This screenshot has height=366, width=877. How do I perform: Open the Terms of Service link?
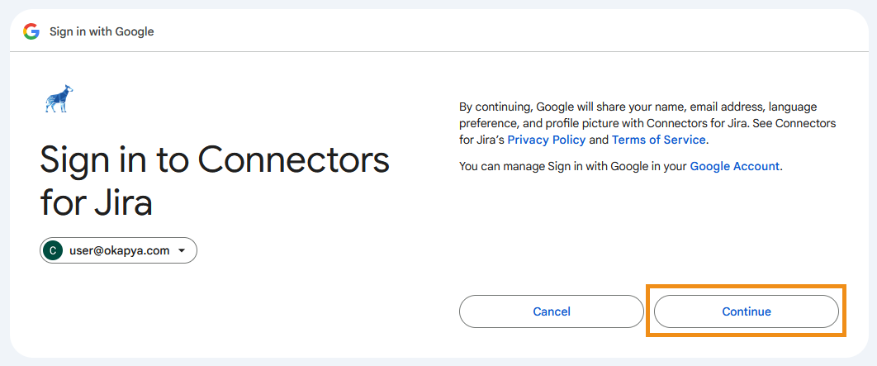(x=658, y=140)
